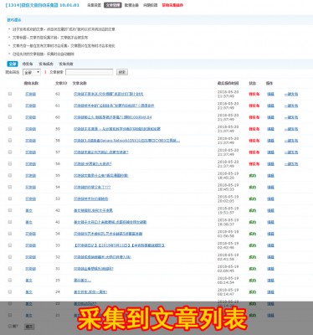Image resolution: width=313 pixels, height=335 pixels.
Task: Open the third top navigation item
Action: 131,5
